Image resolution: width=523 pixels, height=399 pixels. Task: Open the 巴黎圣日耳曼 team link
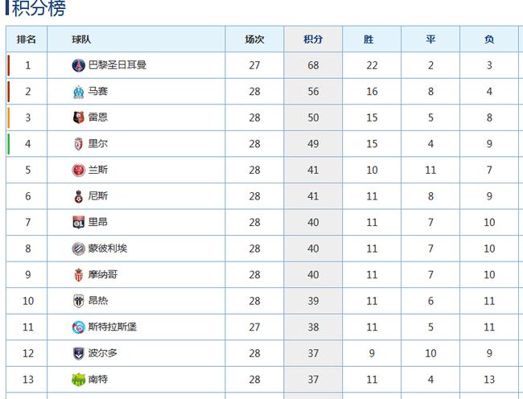point(117,65)
